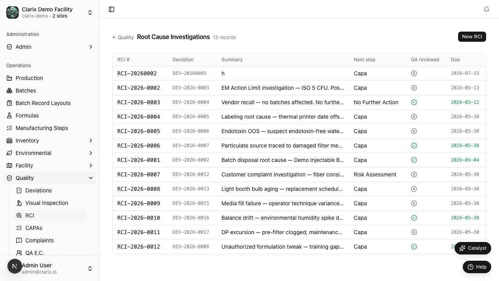Click 'Risk Assessment' next step cell
Viewport: 499px width, 281px height.
click(375, 174)
